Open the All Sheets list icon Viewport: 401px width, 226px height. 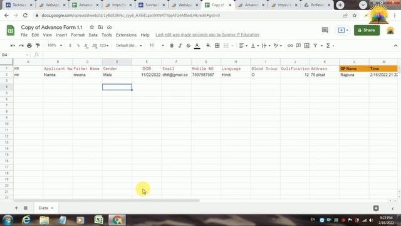(x=26, y=208)
